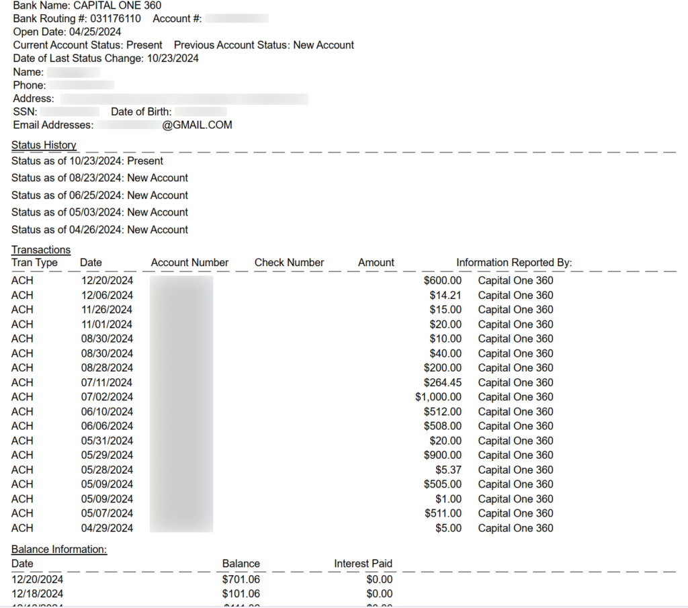Click the $600.00 transaction amount
Viewport: 688px width, 608px height.
[x=443, y=281]
